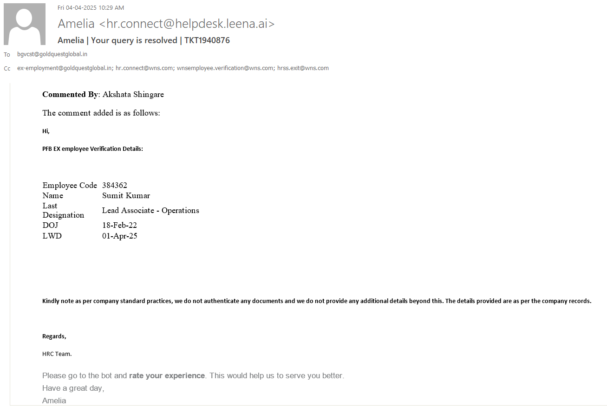Image resolution: width=607 pixels, height=407 pixels.
Task: Click the "PFB EX employee Verification Details" heading
Action: pyautogui.click(x=92, y=149)
